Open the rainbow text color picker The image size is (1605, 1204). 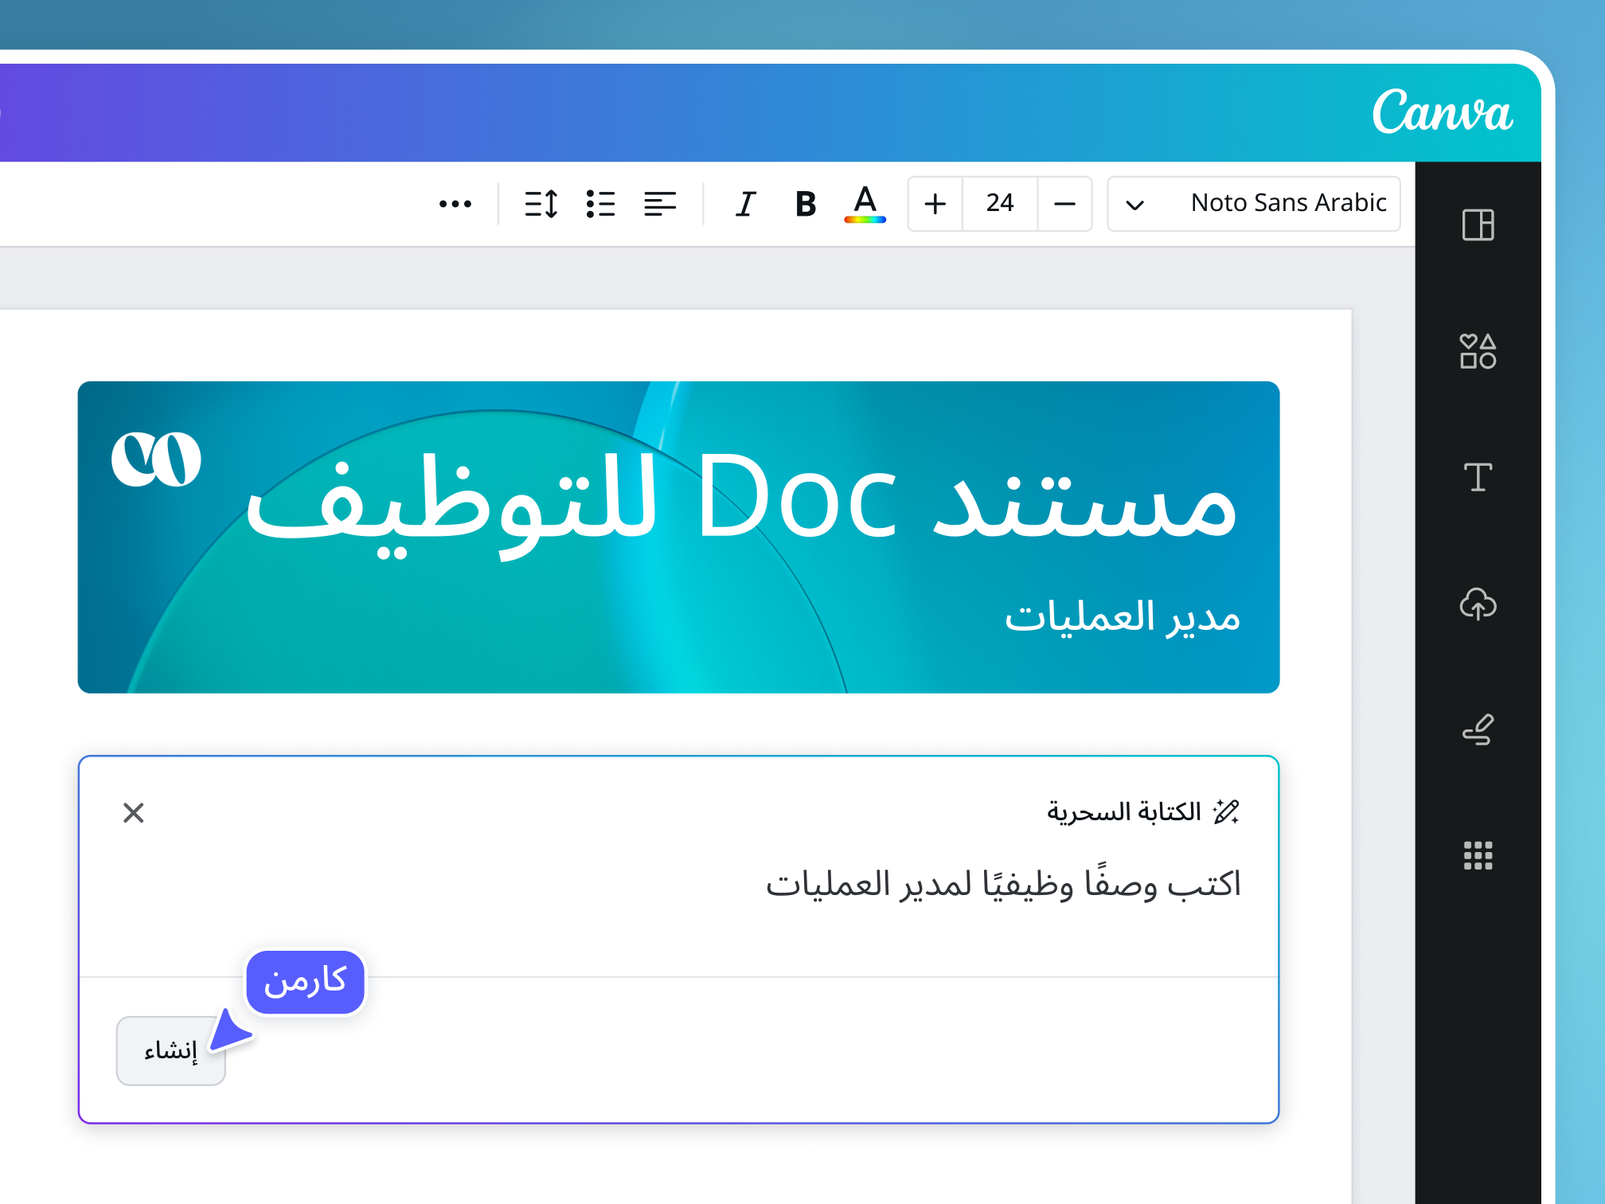click(x=865, y=204)
